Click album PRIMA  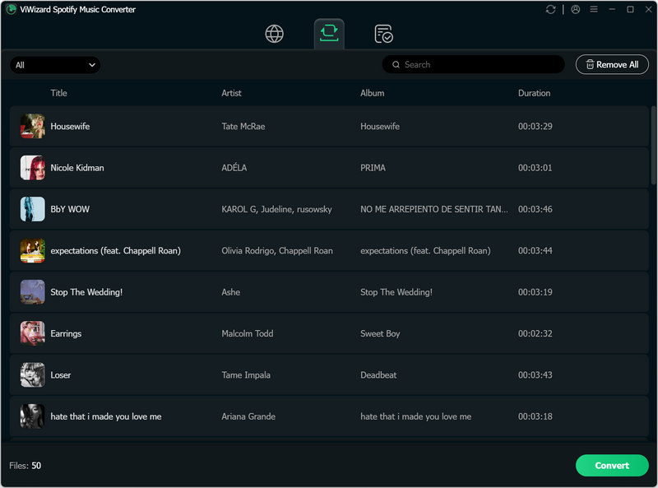pyautogui.click(x=373, y=168)
